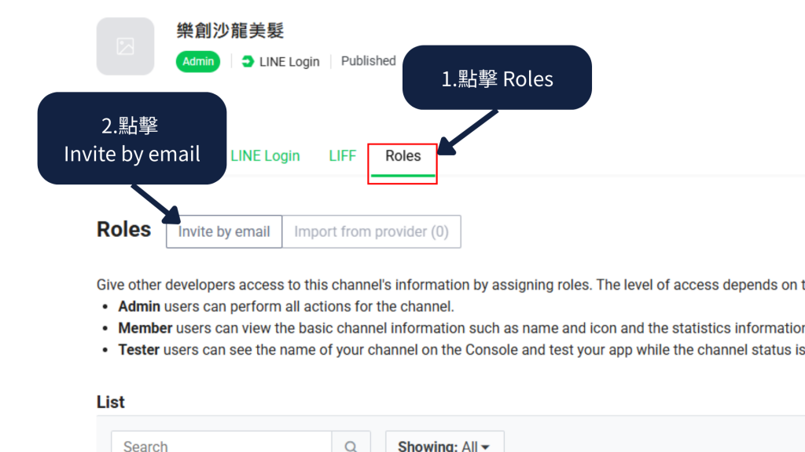Select the Roles tab
Viewport: 805px width, 452px height.
pos(402,156)
